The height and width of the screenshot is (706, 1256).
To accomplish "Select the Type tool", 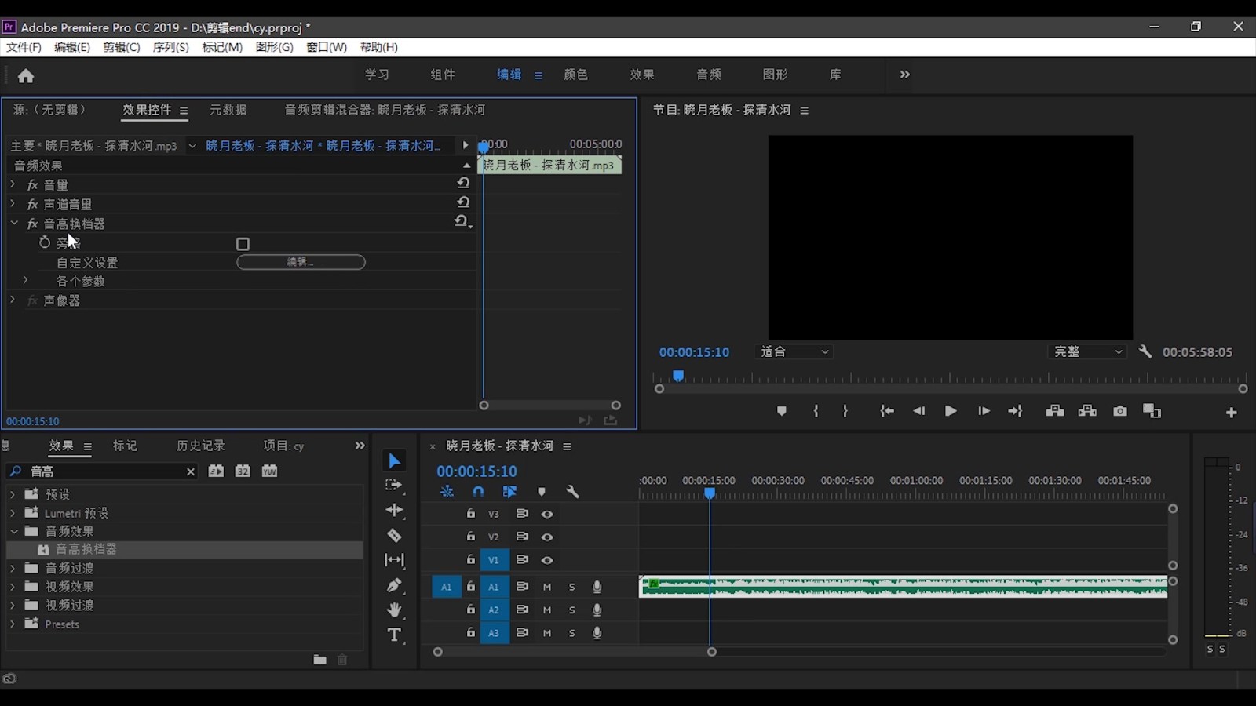I will (394, 635).
